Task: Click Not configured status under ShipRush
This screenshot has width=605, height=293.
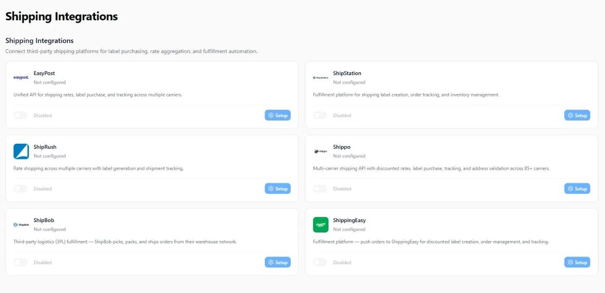Action: [x=50, y=156]
